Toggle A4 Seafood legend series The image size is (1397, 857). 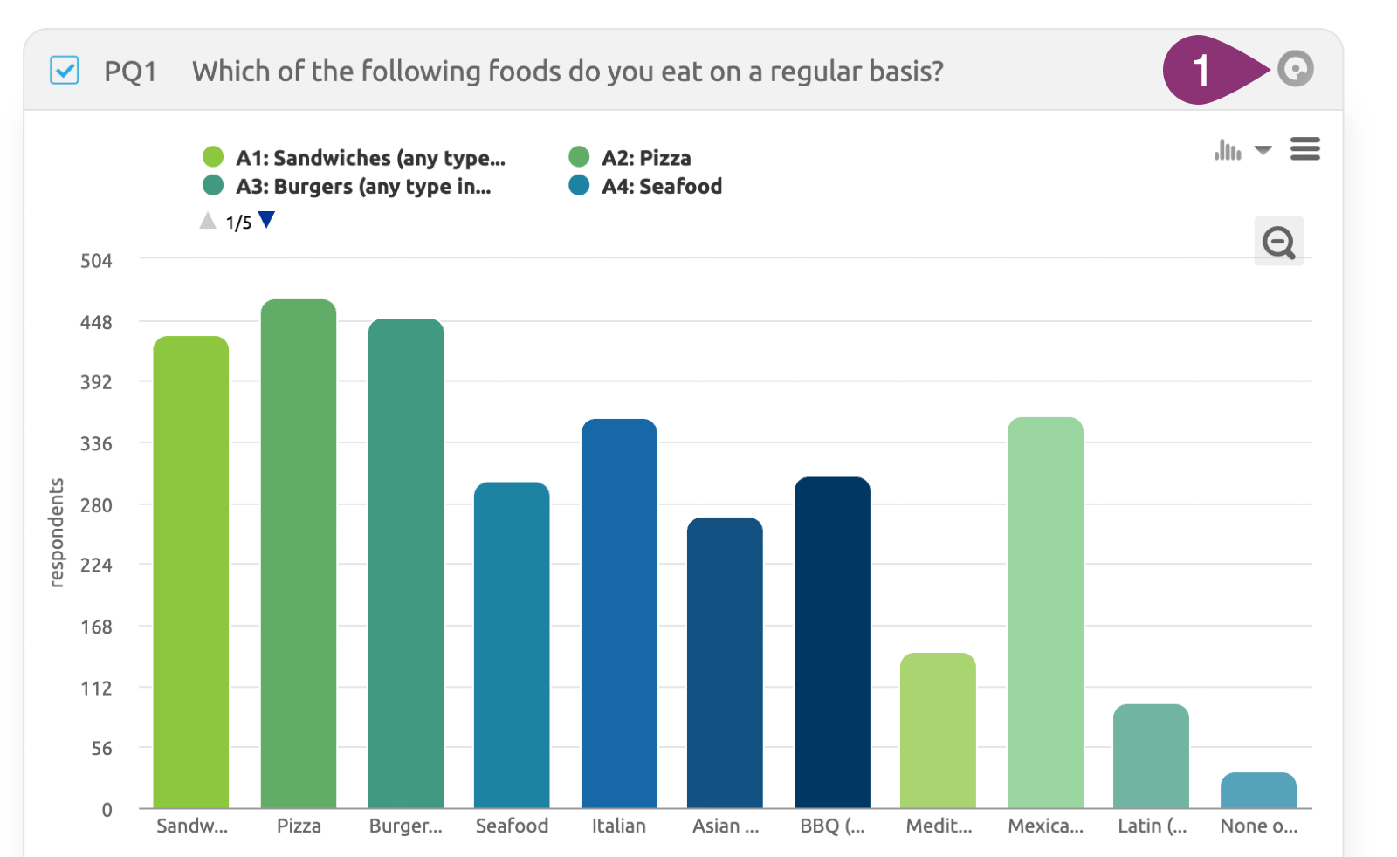pos(662,186)
